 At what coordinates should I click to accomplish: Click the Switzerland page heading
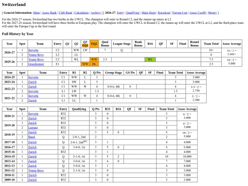pos(14,5)
